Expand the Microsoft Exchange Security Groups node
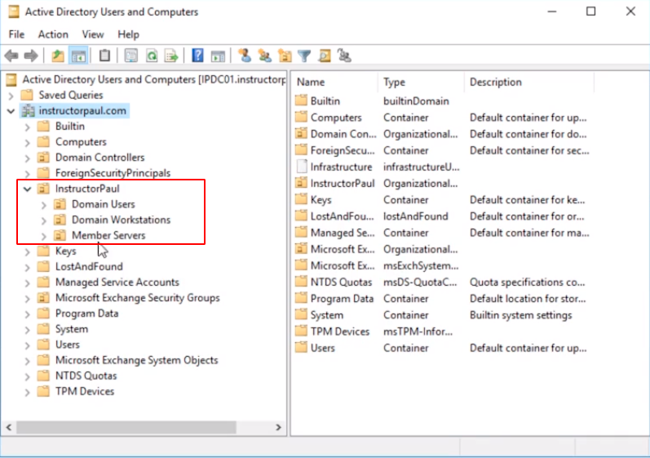This screenshot has height=458, width=650. [28, 298]
